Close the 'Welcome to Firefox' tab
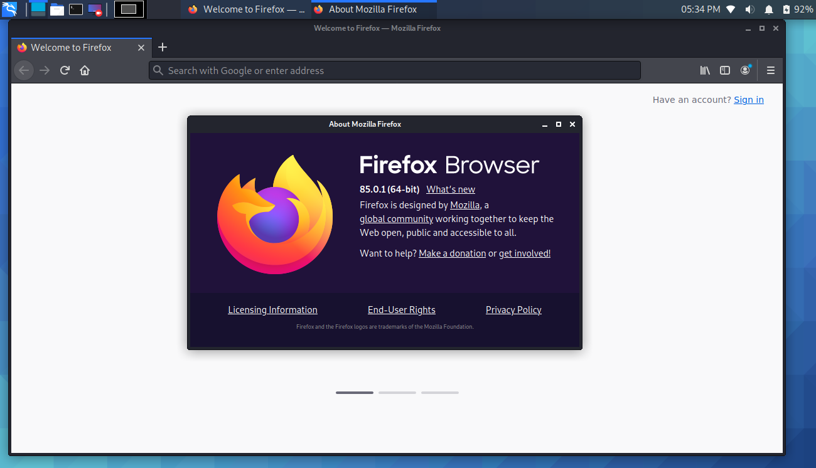Viewport: 816px width, 468px height. click(x=141, y=48)
